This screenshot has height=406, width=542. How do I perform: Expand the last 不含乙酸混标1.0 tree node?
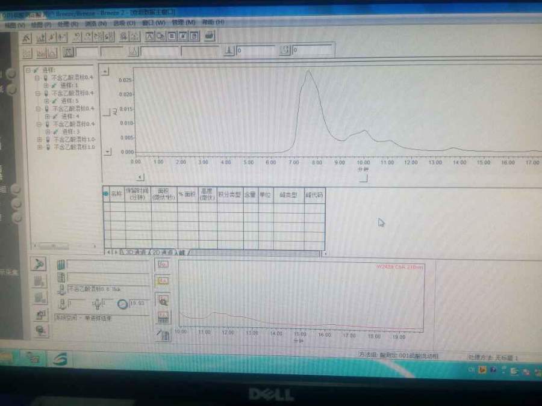(40, 147)
